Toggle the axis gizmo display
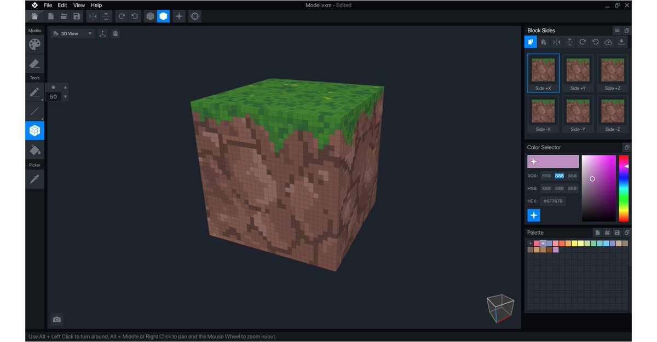657x342 pixels. coord(102,33)
